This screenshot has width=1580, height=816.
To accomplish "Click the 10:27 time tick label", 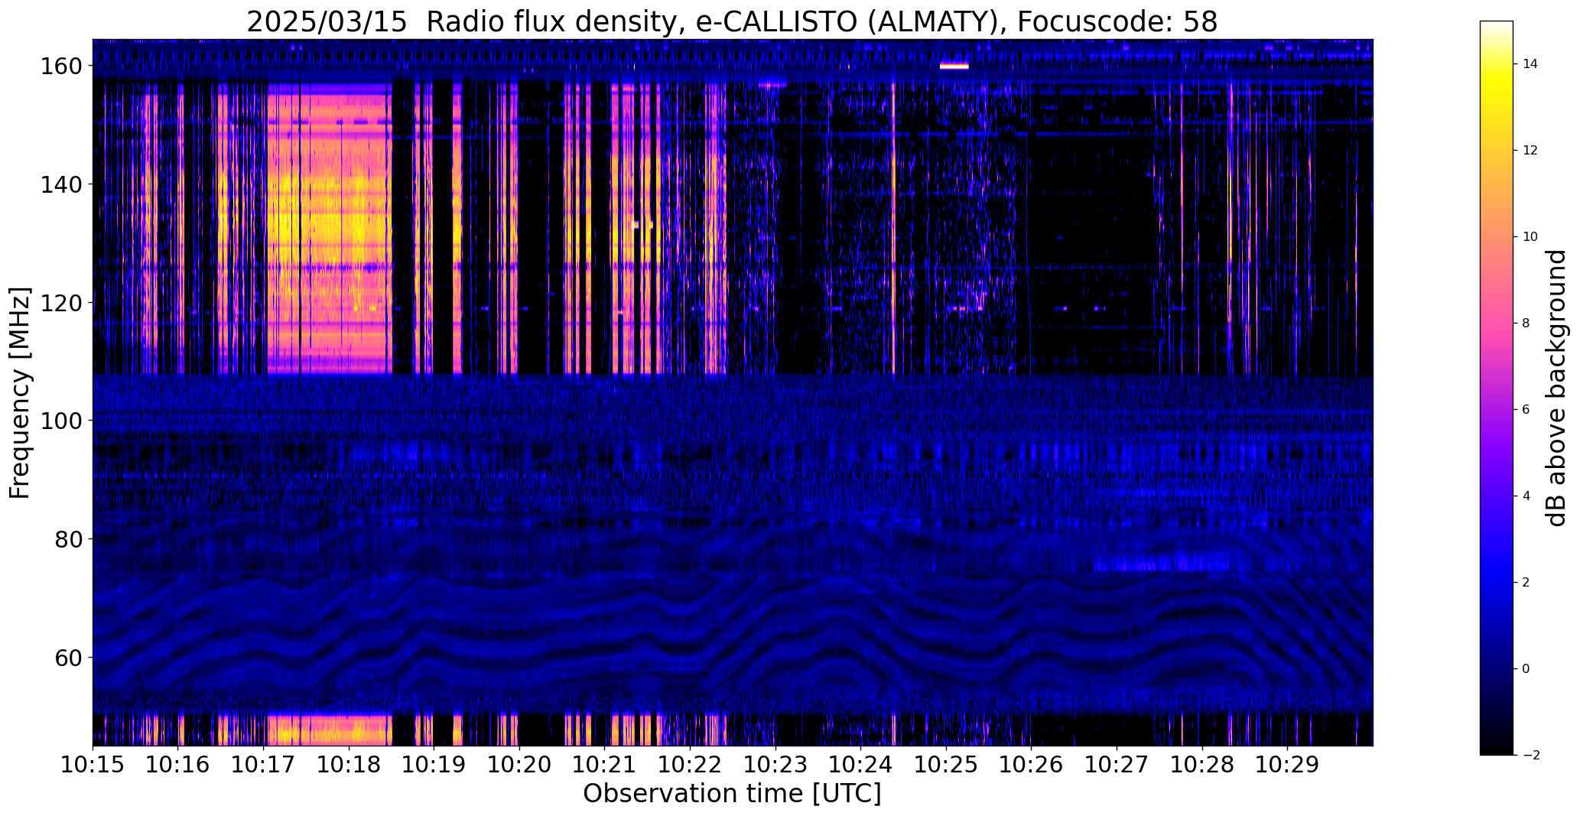I will (x=1117, y=764).
